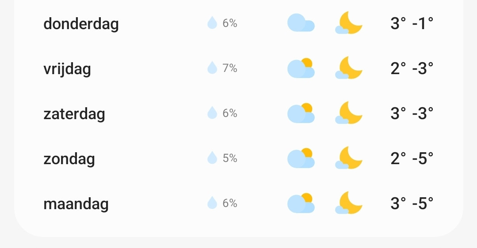
Task: Tap the 7% precipitation chance for vrijdag
Action: point(230,68)
